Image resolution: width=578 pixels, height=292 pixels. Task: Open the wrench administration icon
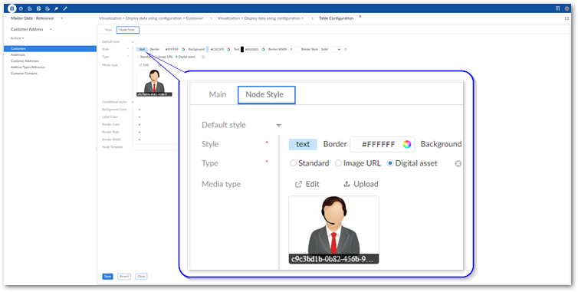coord(65,8)
